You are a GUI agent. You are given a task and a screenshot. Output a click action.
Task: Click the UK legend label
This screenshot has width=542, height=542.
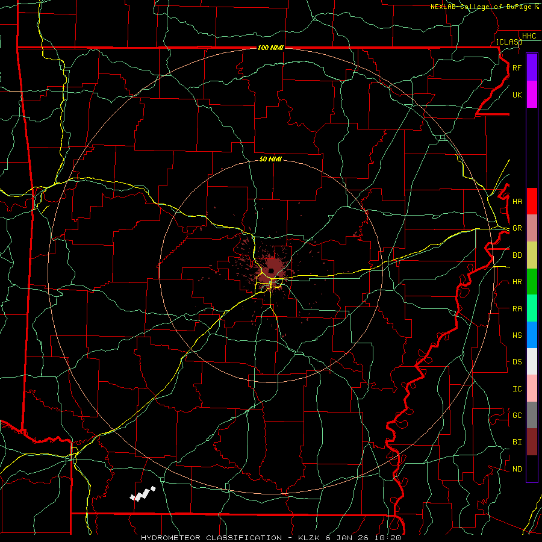[517, 95]
